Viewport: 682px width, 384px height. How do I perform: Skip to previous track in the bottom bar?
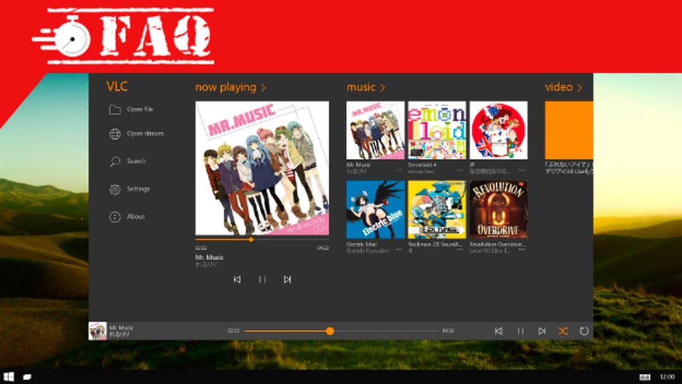(x=499, y=330)
